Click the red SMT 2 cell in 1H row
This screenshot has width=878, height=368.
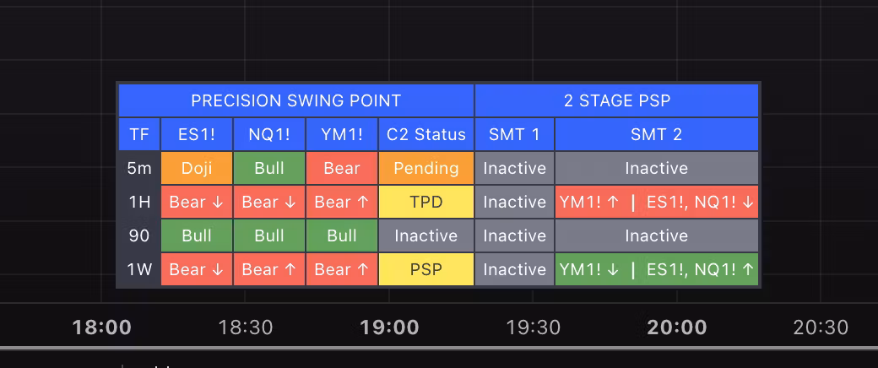coord(656,202)
